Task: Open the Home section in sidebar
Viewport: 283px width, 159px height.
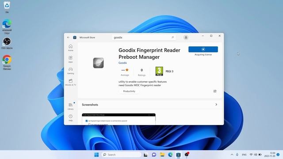Action: [x=71, y=48]
